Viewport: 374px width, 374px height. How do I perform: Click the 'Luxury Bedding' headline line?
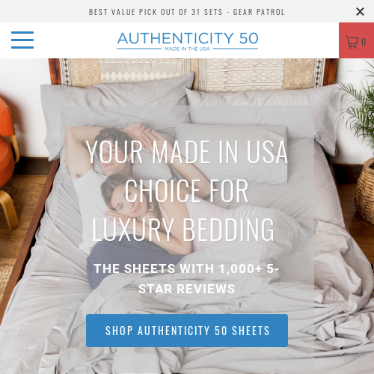[183, 229]
